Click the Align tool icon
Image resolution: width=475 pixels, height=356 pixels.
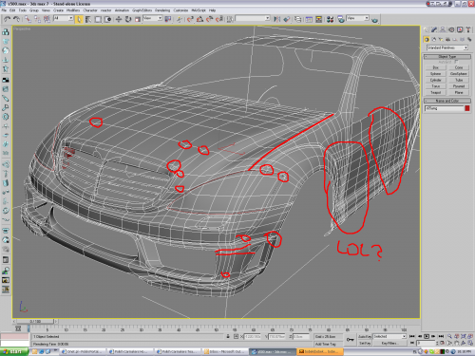(x=287, y=19)
